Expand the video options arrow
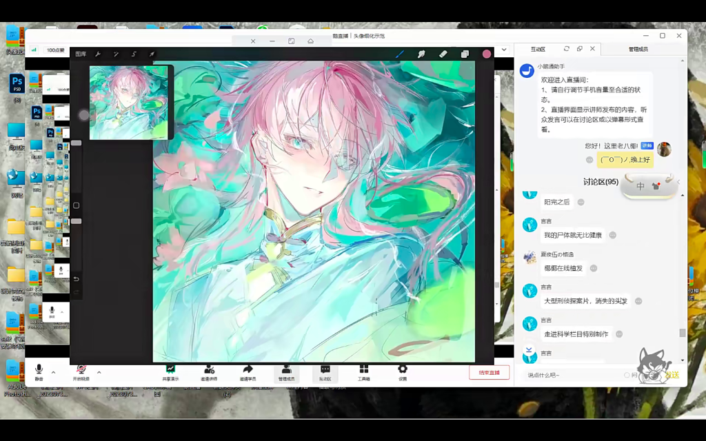 [99, 372]
